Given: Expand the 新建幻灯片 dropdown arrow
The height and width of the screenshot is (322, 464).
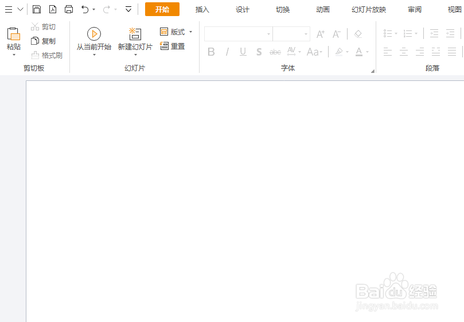Looking at the screenshot, I should 135,55.
